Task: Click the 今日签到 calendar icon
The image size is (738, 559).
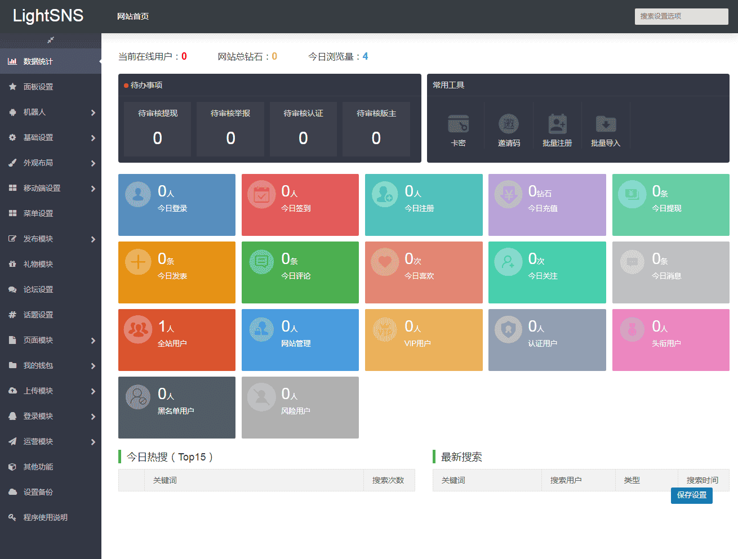Action: pyautogui.click(x=261, y=194)
